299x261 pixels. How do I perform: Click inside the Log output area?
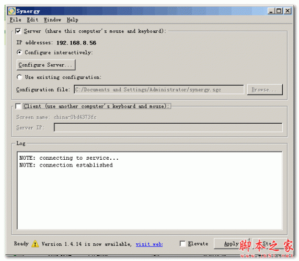click(x=149, y=191)
